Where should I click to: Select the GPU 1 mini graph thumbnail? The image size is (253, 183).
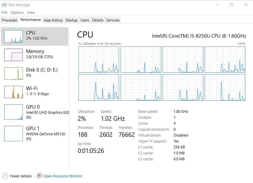point(13,133)
